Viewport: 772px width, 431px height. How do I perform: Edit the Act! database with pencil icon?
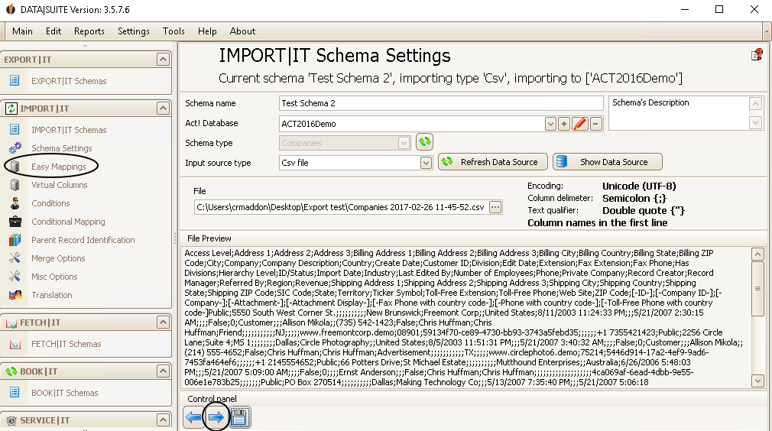tap(580, 124)
